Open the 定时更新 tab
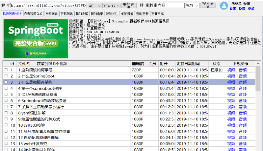Screen dimensions: 263x151 point(142,14)
